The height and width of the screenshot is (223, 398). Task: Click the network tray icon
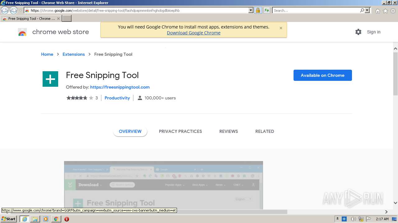(361, 219)
